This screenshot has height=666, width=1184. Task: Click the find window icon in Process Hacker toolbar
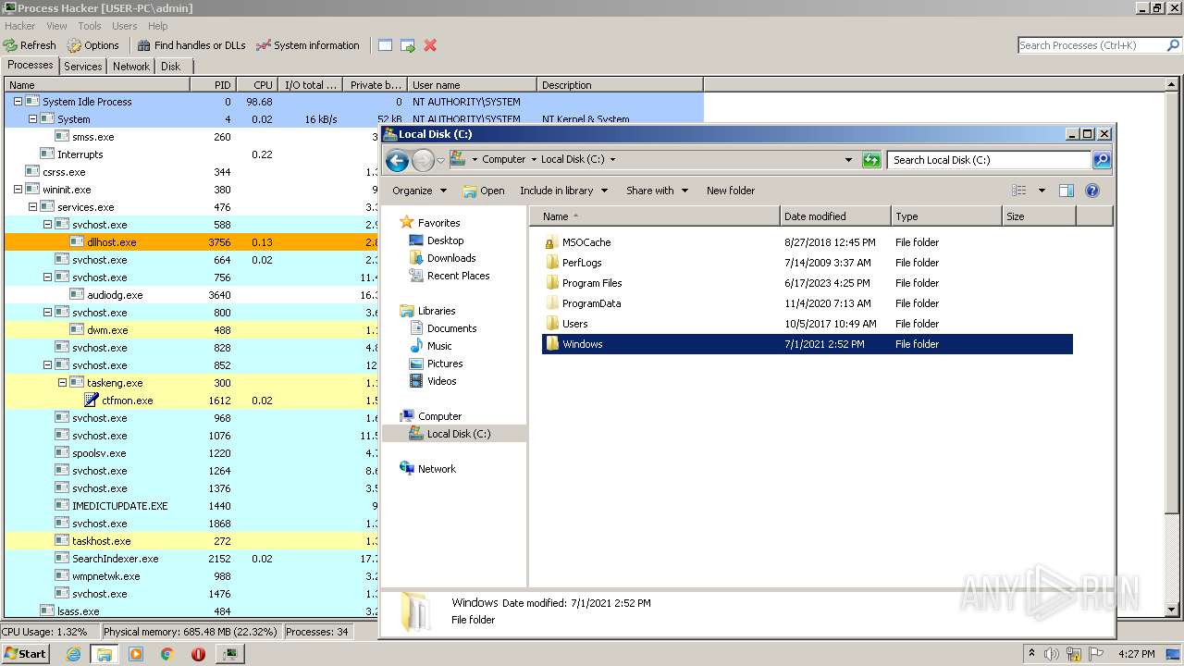click(385, 45)
